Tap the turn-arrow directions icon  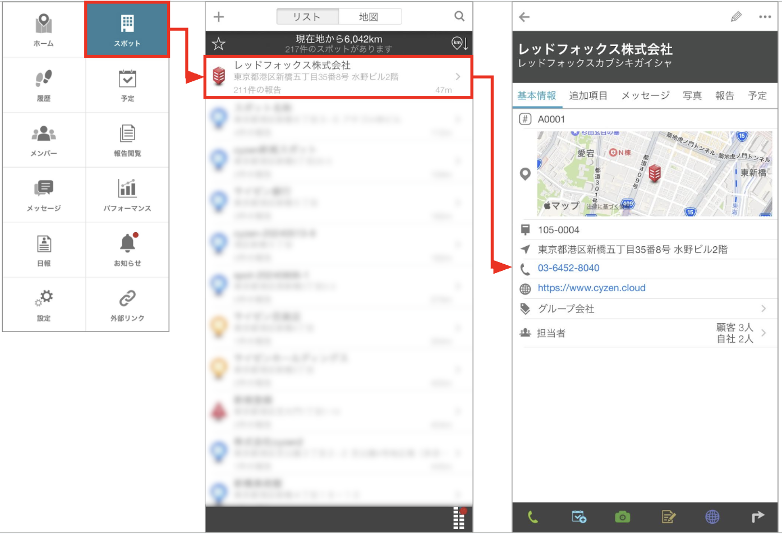click(x=757, y=517)
